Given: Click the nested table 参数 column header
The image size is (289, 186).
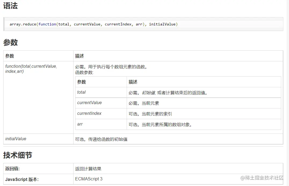Looking at the screenshot, I should (101, 82).
